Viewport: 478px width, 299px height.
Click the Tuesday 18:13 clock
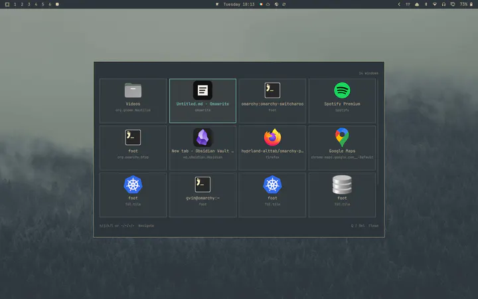coord(239,4)
